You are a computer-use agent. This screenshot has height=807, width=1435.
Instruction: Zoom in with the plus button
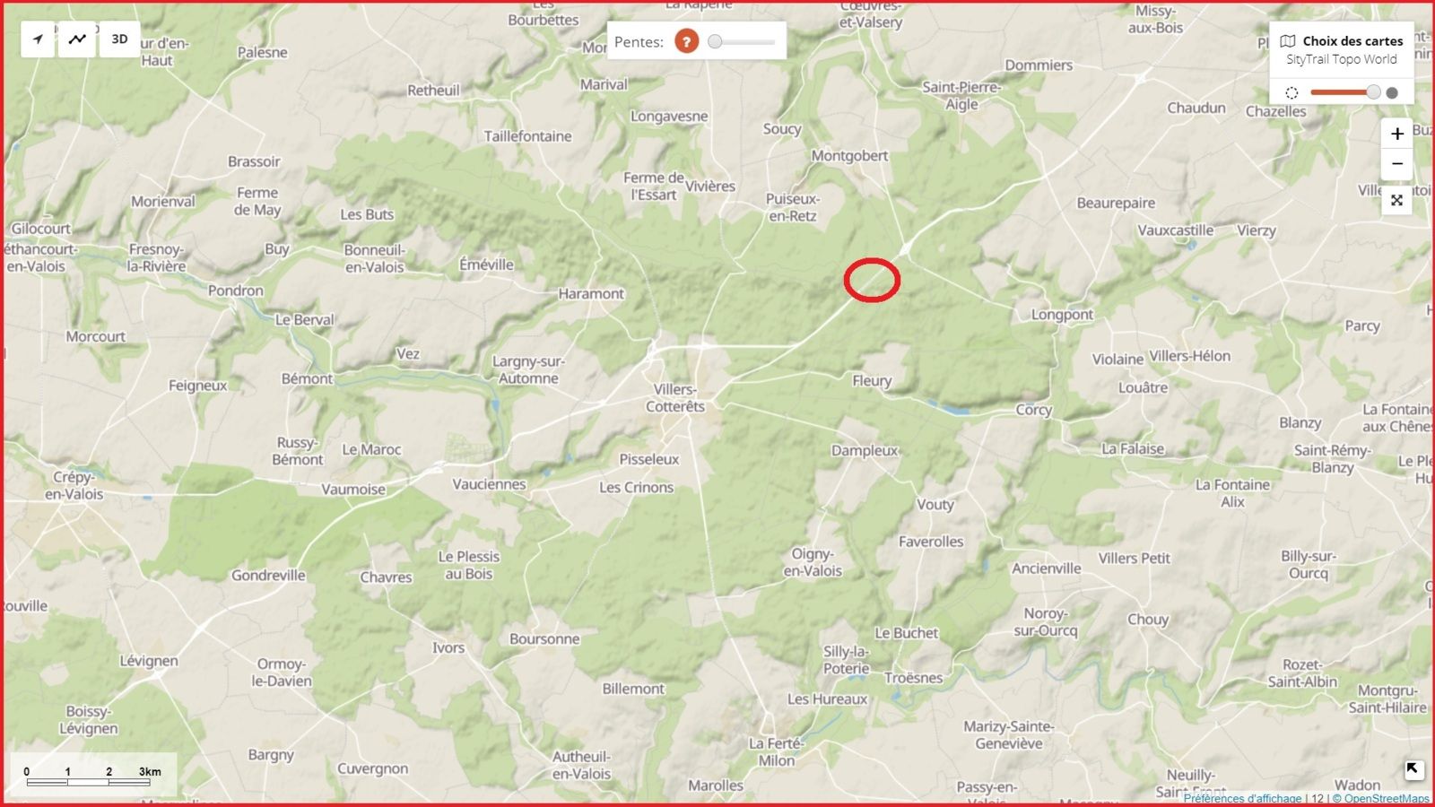pos(1396,134)
